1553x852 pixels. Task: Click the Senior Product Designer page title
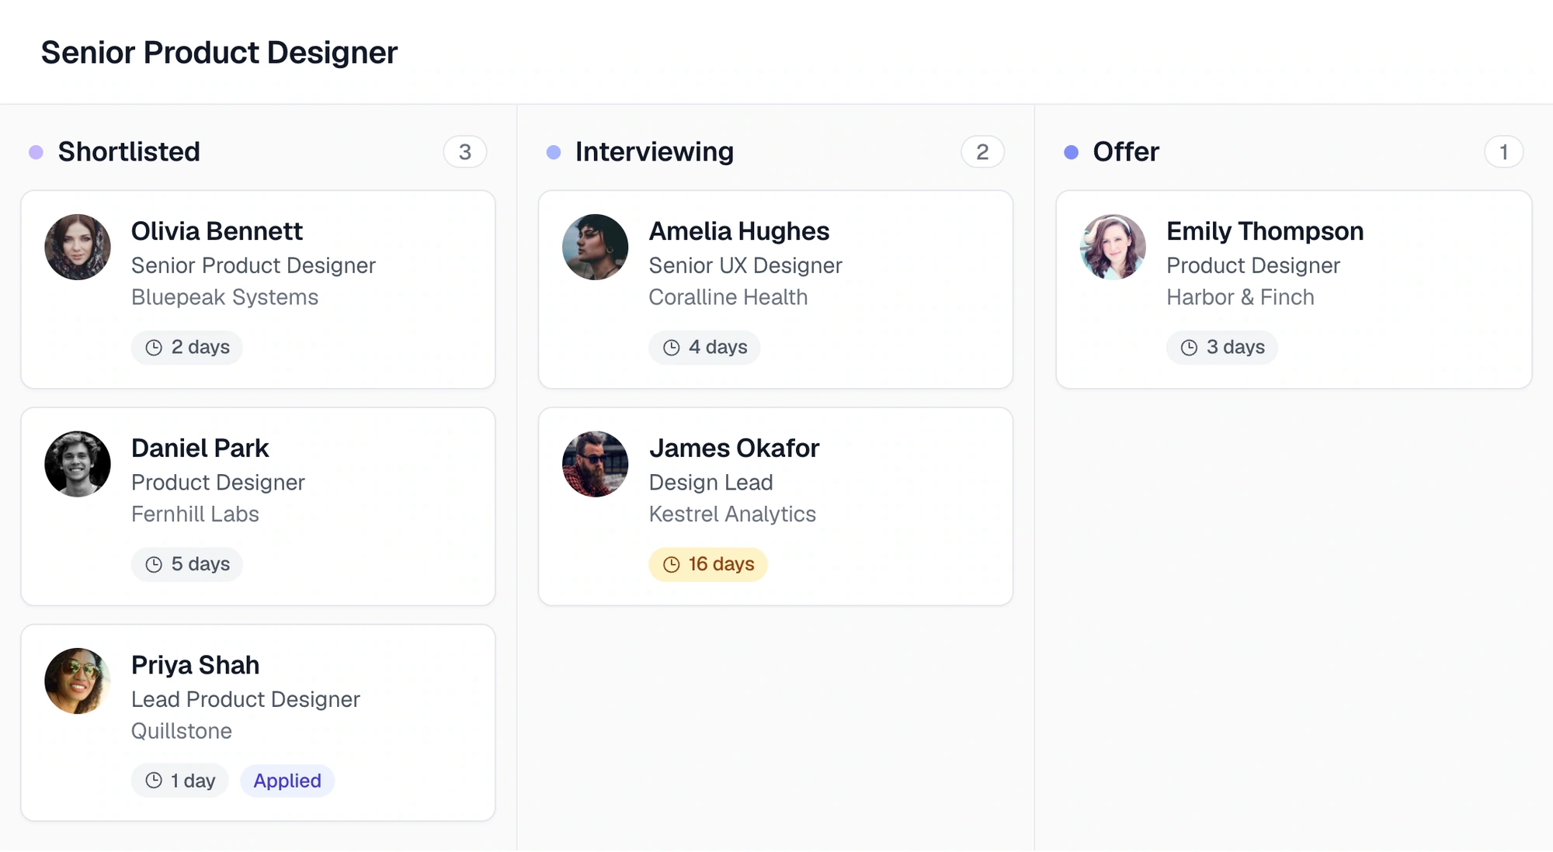coord(219,53)
